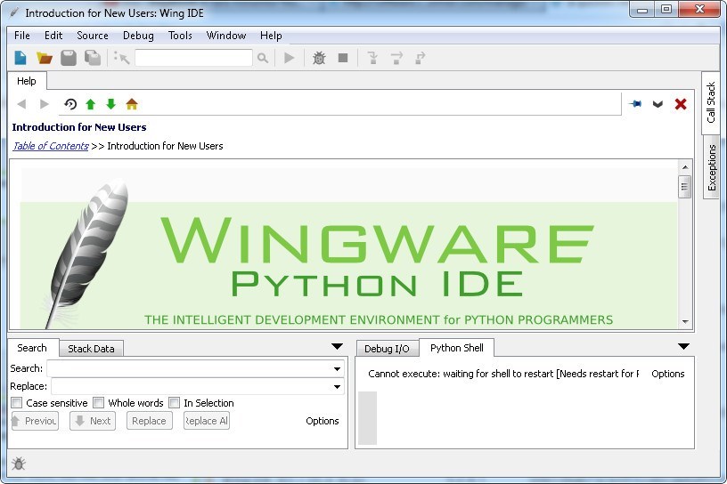Select the Python Shell tab
The image size is (727, 484).
457,348
